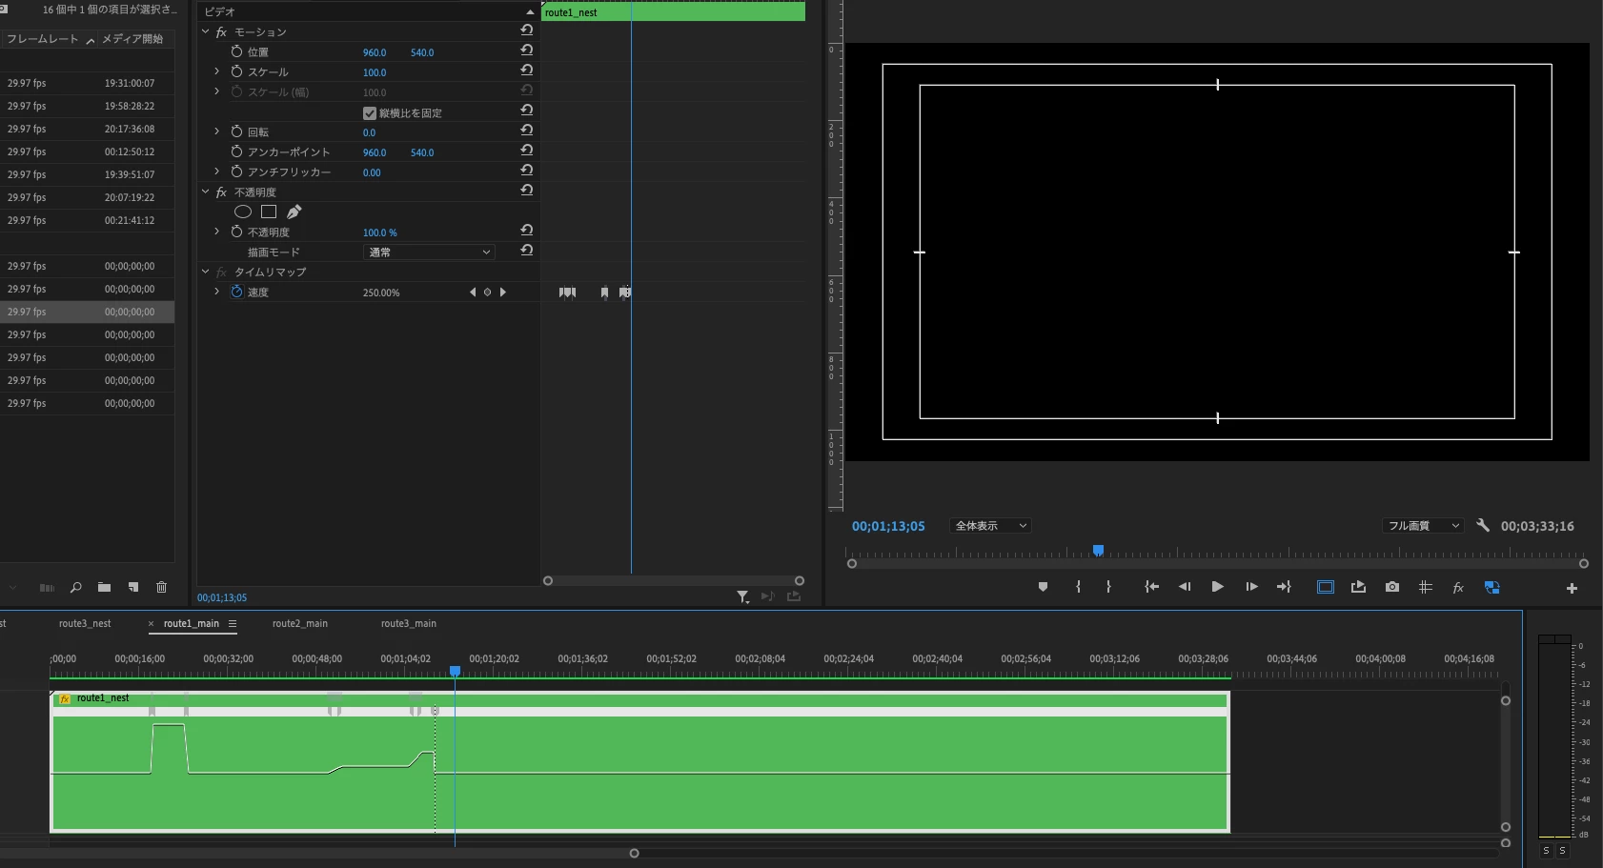1603x868 pixels.
Task: Click the export/share icon beside safe margins
Action: click(1358, 587)
